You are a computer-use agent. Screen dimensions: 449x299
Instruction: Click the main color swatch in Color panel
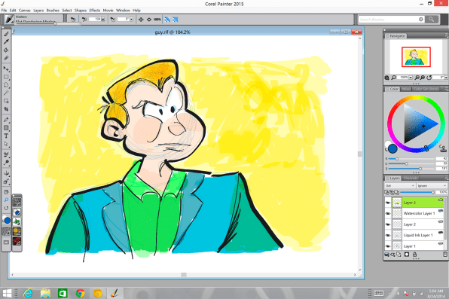point(392,148)
